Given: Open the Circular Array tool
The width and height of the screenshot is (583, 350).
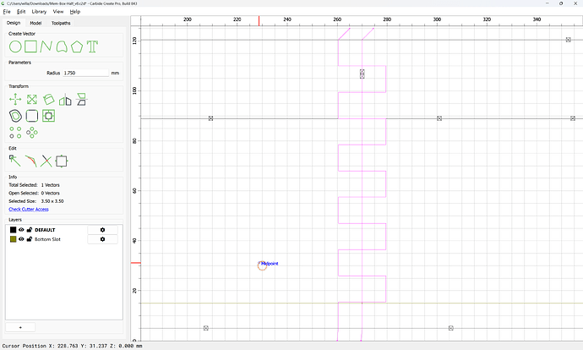Looking at the screenshot, I should (32, 133).
